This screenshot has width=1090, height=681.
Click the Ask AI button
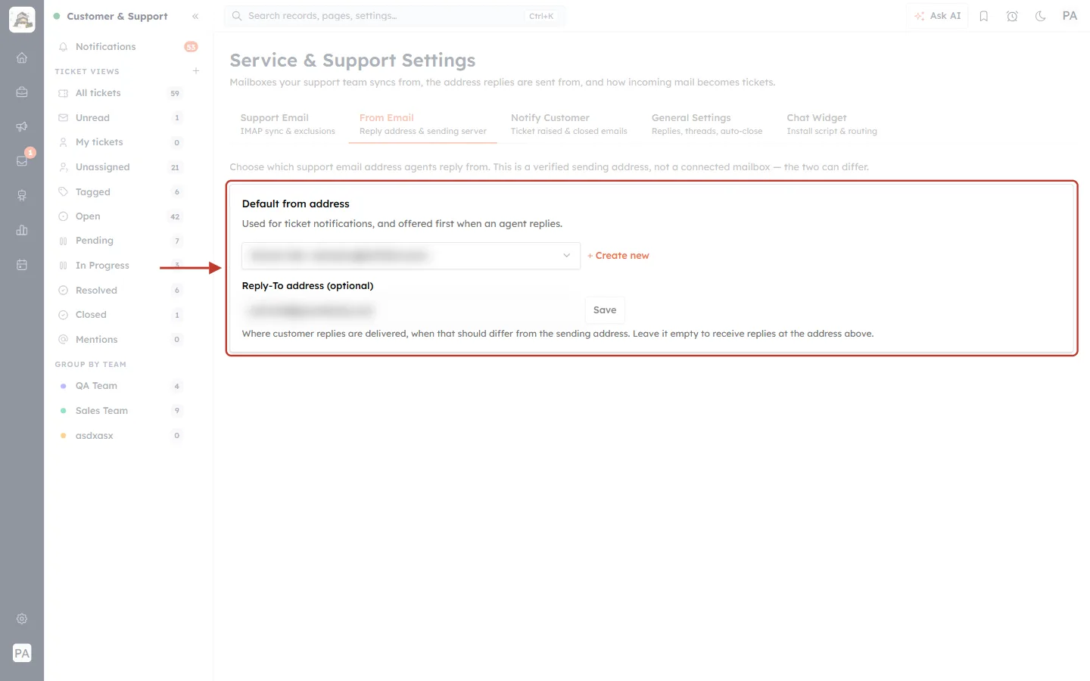(x=938, y=16)
